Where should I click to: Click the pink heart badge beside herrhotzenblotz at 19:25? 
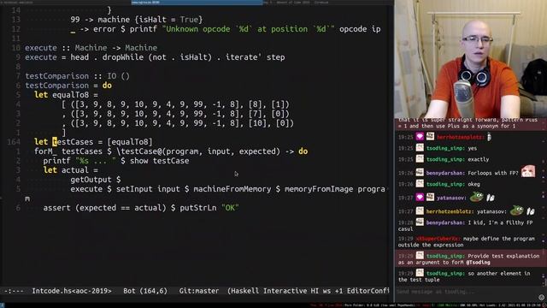(x=420, y=137)
